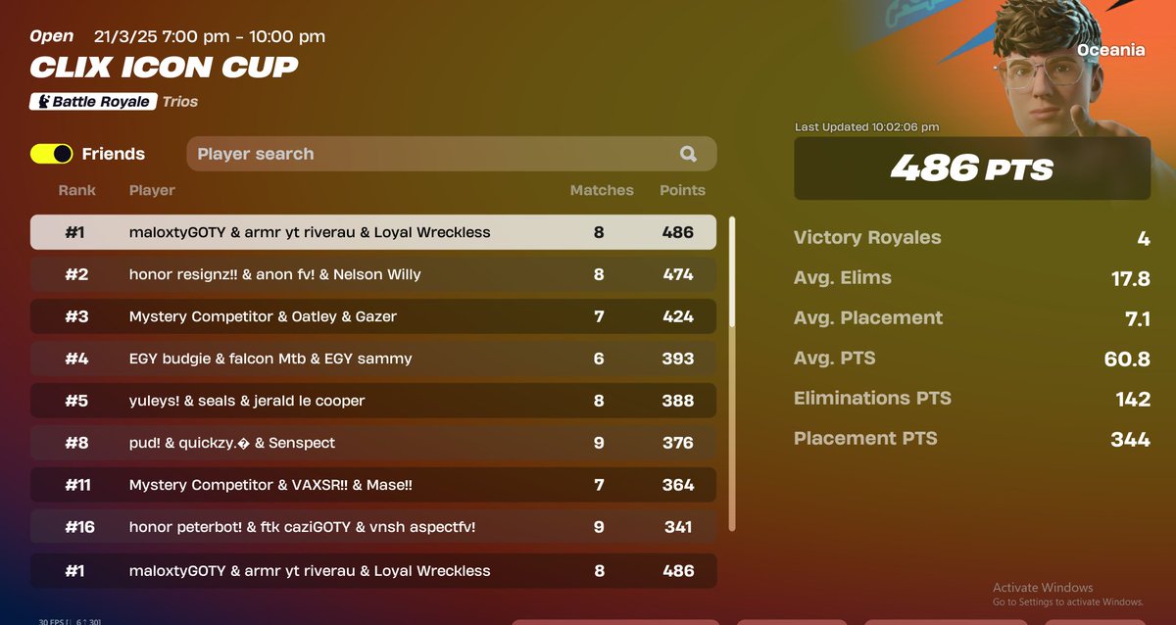Click the 6 matches value for EGY budgie
1176x625 pixels.
pyautogui.click(x=599, y=359)
